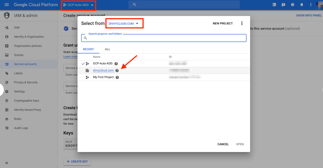The height and width of the screenshot is (168, 323).
Task: Click help icon next to My First Project
Action: click(x=117, y=77)
